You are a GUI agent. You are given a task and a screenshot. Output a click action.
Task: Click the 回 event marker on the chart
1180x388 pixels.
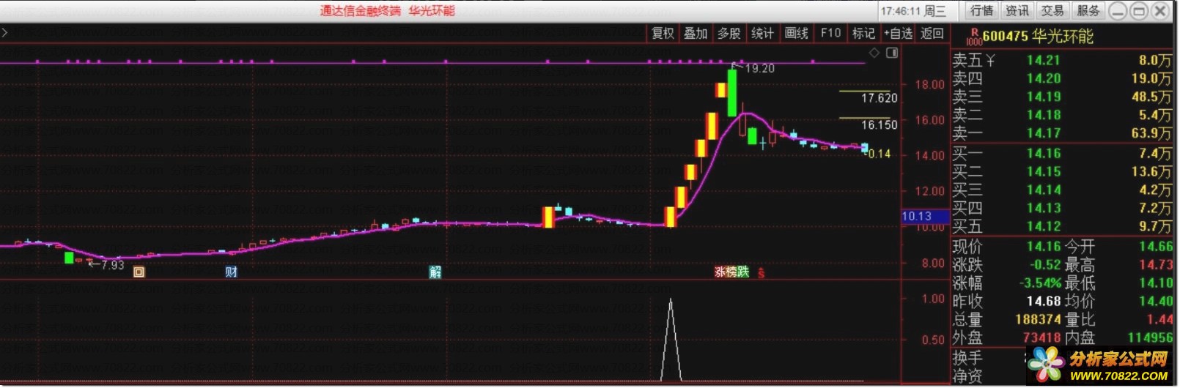click(x=139, y=272)
